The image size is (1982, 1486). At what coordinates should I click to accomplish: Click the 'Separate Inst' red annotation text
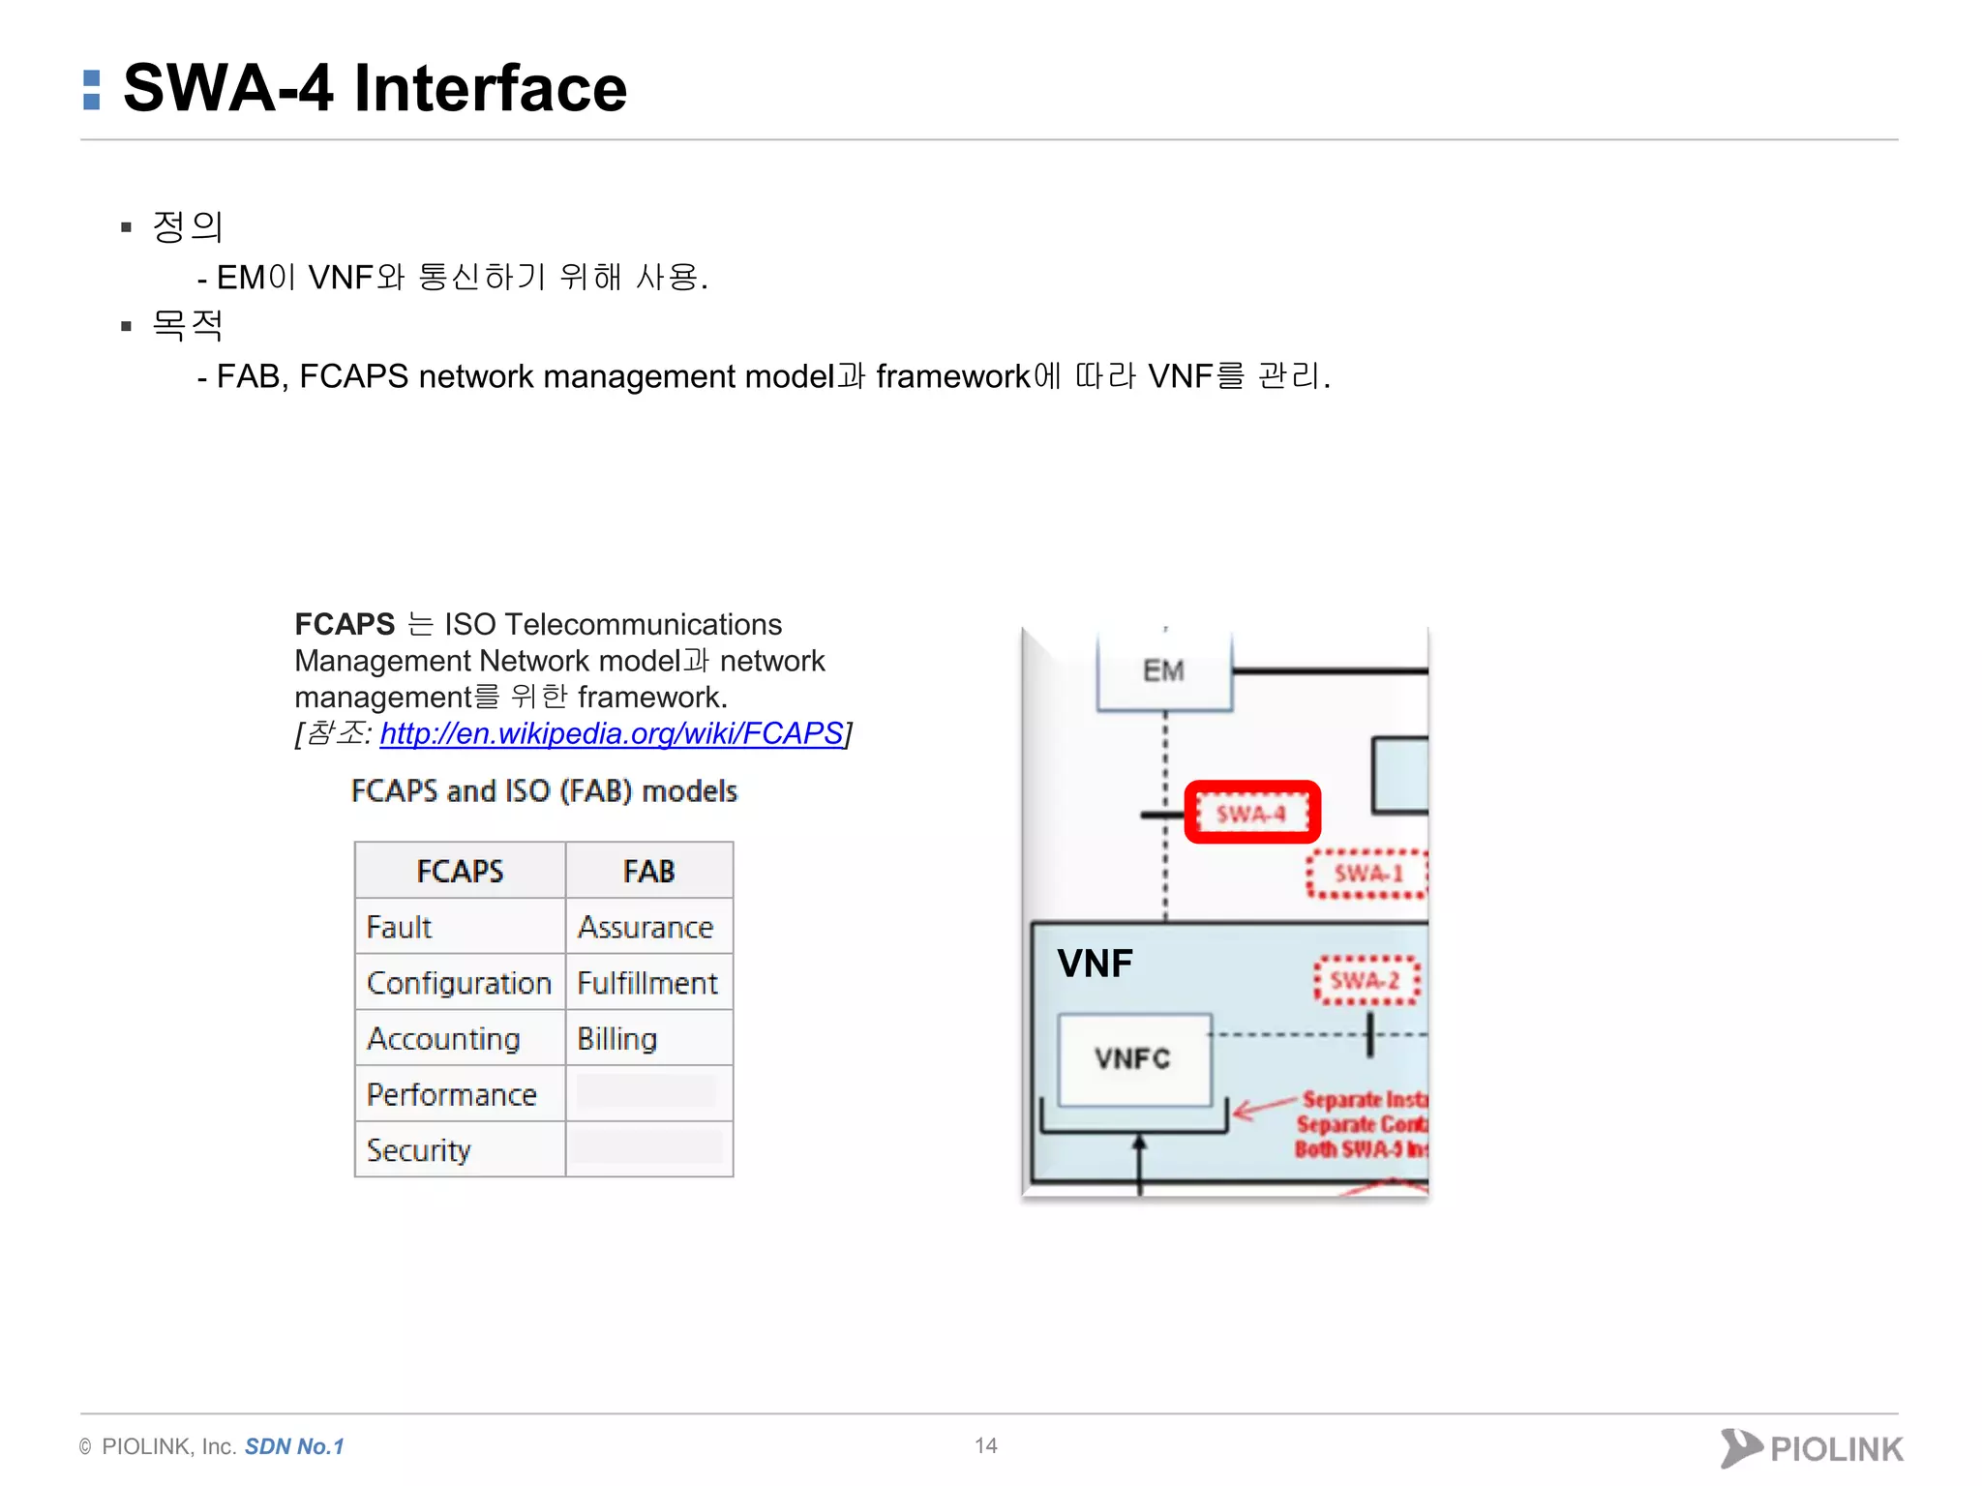point(1365,1100)
